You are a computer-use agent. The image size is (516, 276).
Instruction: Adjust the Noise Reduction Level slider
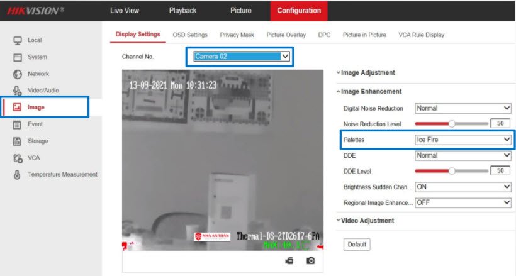coord(451,124)
